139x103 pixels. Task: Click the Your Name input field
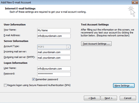pos(54,30)
